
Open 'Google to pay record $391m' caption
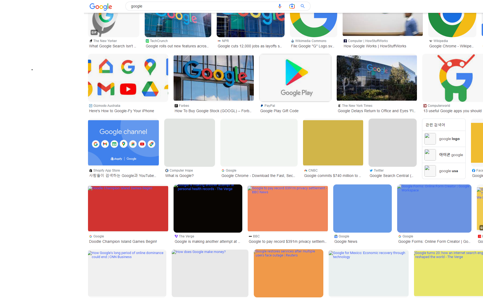288,241
